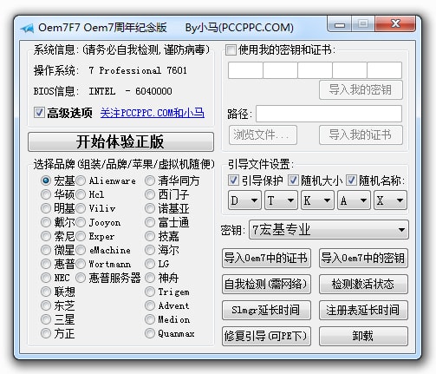Toggle the 随机大小 checkbox
The image size is (436, 374).
point(293,180)
